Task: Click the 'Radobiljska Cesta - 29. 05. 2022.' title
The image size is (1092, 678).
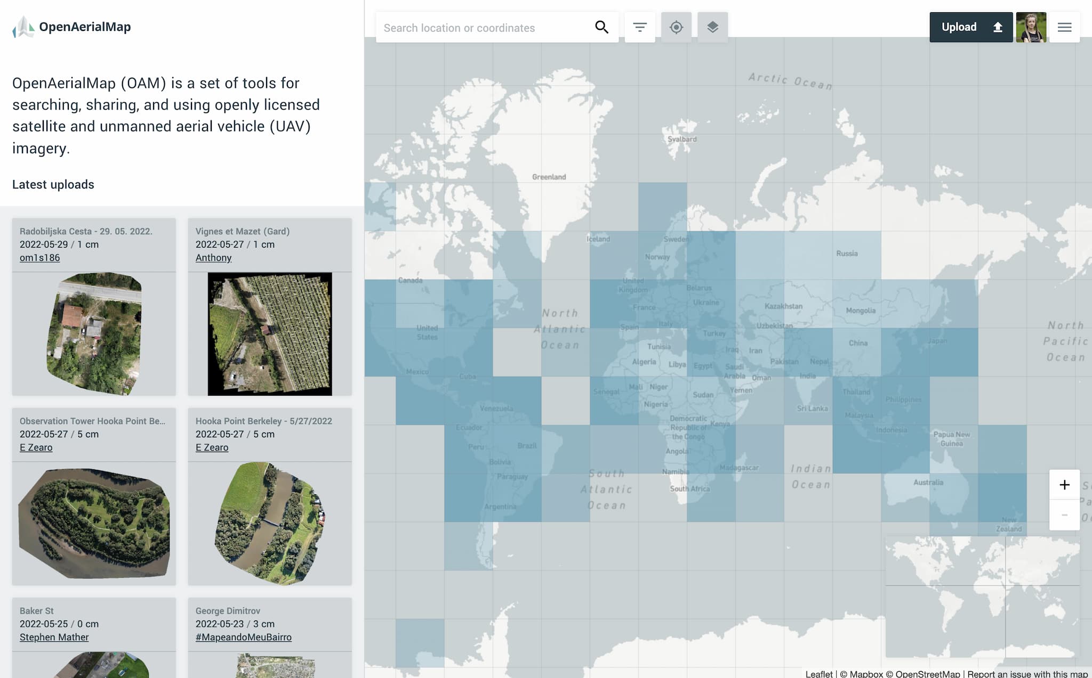Action: point(86,231)
